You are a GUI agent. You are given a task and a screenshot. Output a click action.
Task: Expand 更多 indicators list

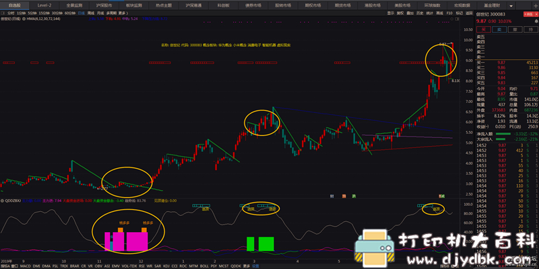pos(246,266)
